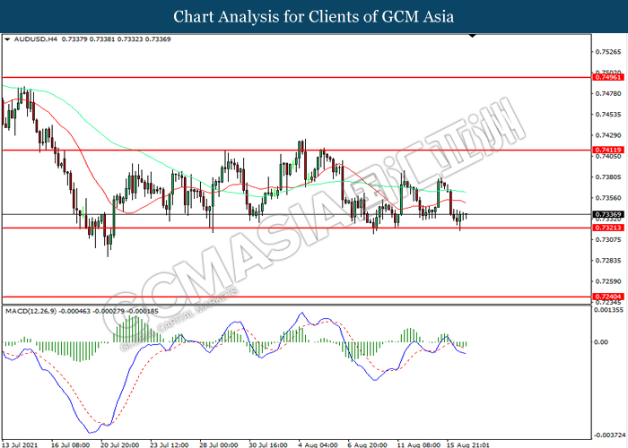
Task: Click the 0.73075 price axis value
Action: (608, 239)
